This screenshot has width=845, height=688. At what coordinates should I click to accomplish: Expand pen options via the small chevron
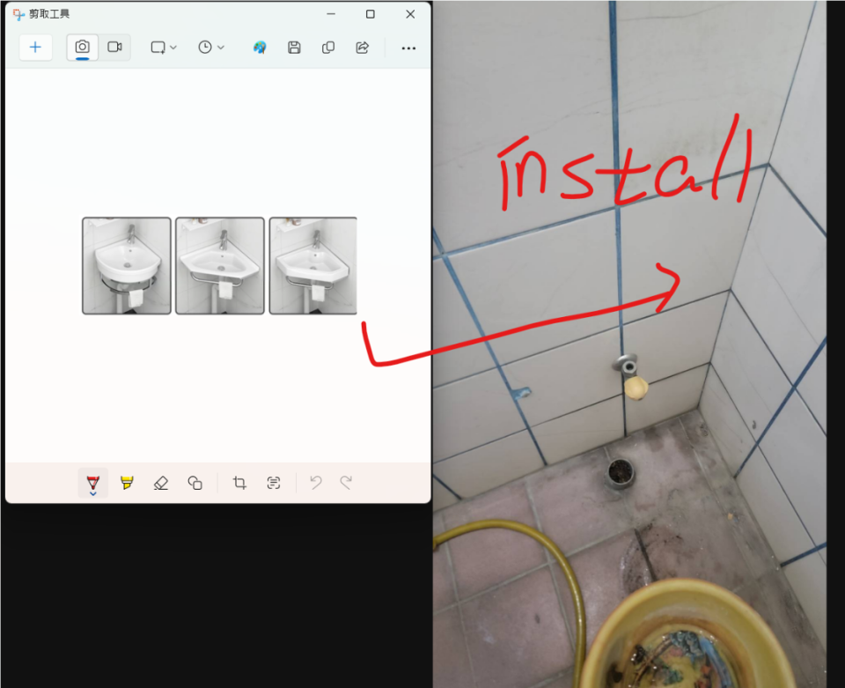point(93,494)
